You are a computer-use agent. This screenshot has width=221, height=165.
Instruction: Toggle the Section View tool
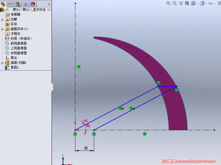click(x=187, y=3)
